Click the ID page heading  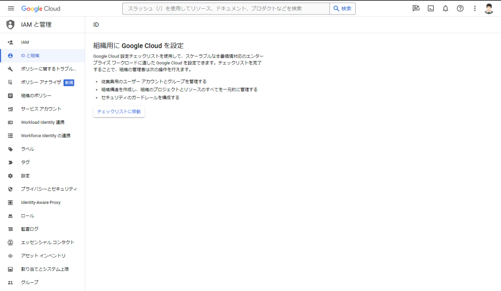pos(96,25)
